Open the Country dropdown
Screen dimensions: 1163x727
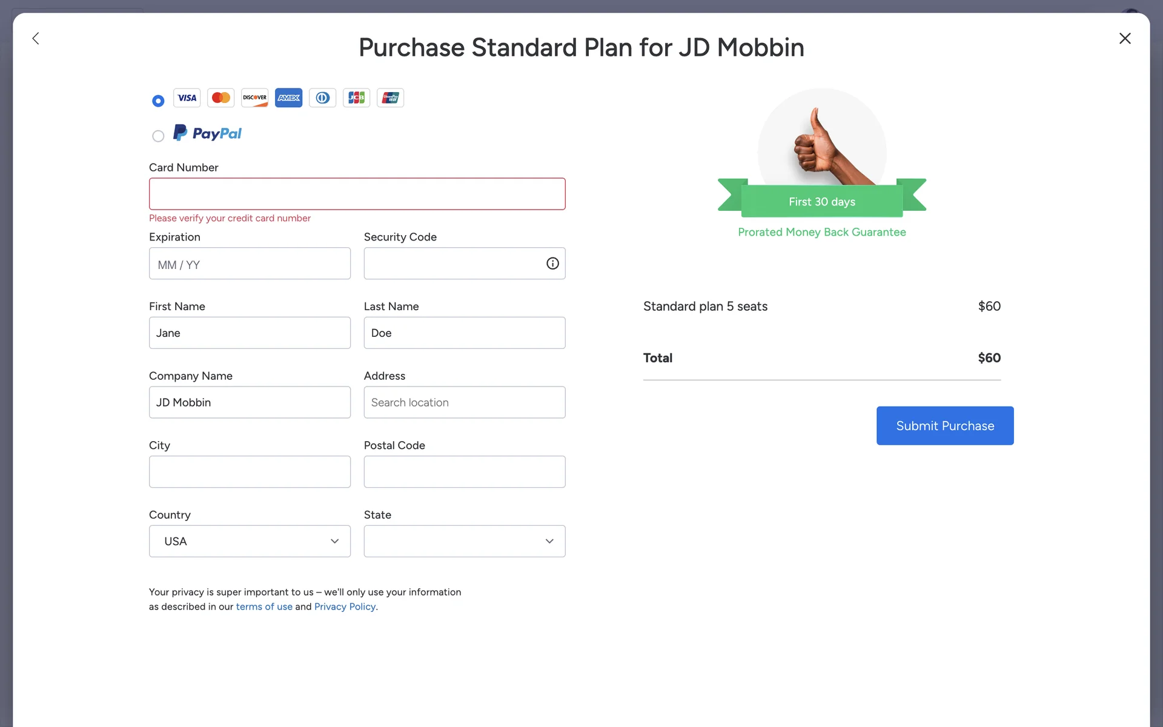coord(250,541)
